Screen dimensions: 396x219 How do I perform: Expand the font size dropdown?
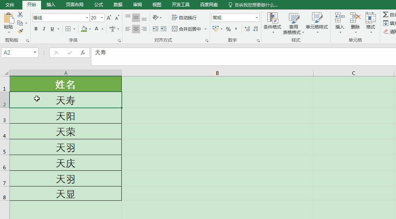pyautogui.click(x=102, y=17)
